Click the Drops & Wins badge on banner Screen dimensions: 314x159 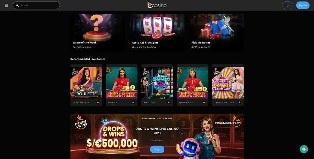[x=81, y=122]
